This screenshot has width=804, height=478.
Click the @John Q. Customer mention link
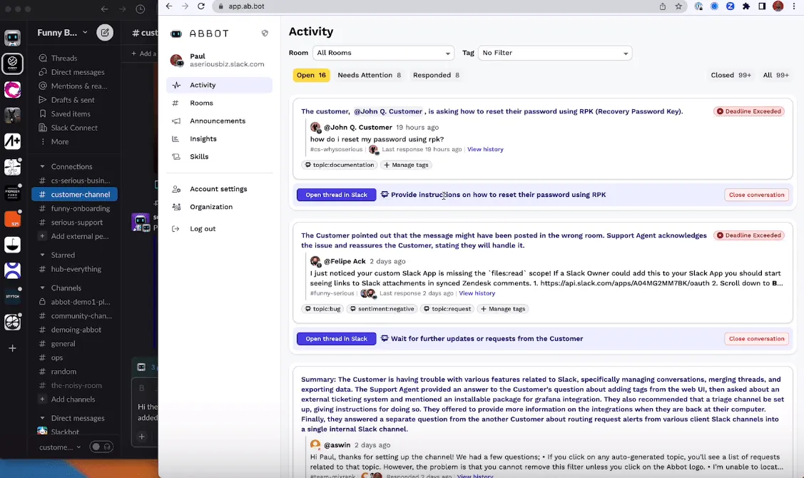point(388,111)
